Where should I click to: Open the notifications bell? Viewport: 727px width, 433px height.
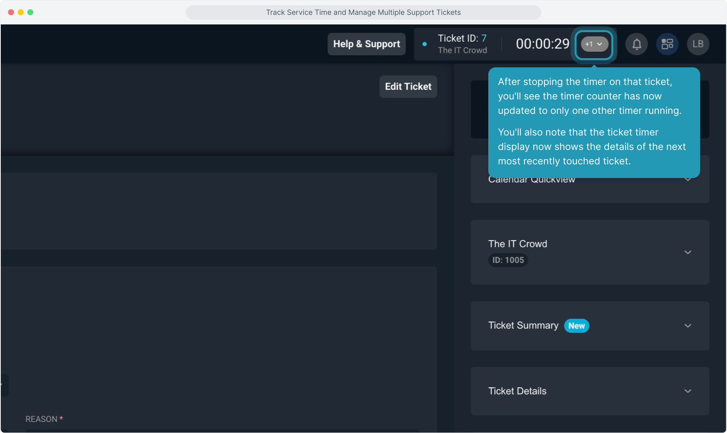click(637, 44)
